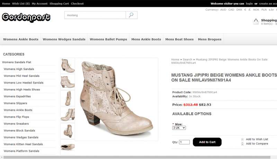
Task: Open Womens High Heels Shoes category
Action: (x=22, y=90)
